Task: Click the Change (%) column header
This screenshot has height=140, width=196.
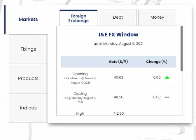Action: click(x=157, y=62)
